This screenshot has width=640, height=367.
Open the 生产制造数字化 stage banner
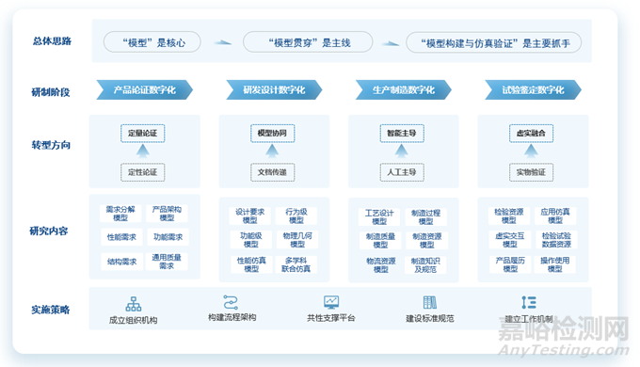(403, 89)
